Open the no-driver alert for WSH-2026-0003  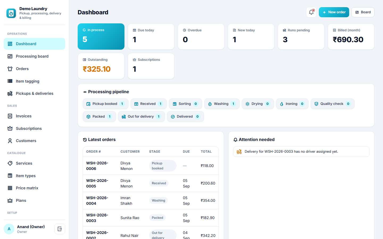point(301,152)
